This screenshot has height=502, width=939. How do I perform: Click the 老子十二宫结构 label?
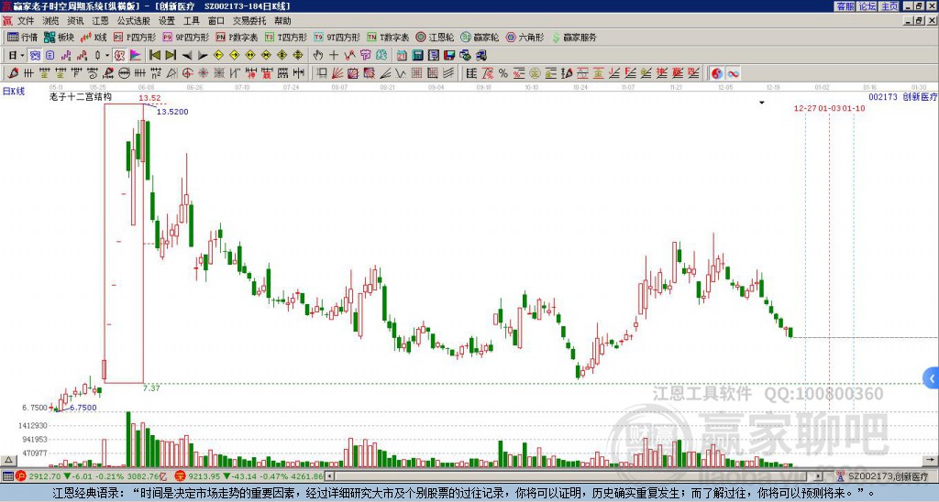pos(81,96)
